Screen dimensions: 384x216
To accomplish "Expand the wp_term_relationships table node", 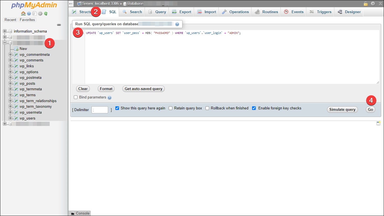I will (x=10, y=101).
